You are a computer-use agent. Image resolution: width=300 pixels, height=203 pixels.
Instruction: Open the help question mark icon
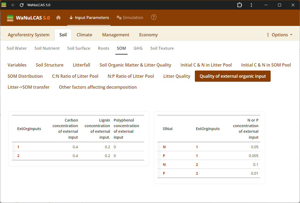(154, 17)
